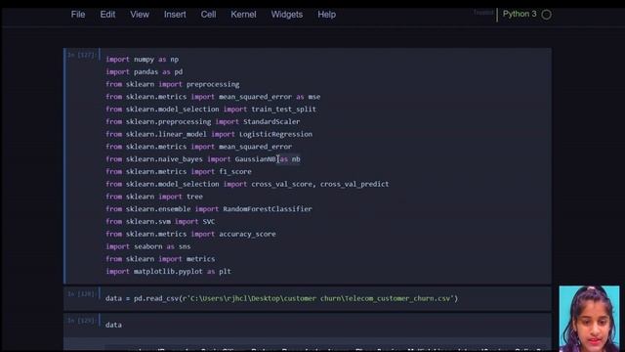Click the accuracy_score import line

(x=191, y=234)
